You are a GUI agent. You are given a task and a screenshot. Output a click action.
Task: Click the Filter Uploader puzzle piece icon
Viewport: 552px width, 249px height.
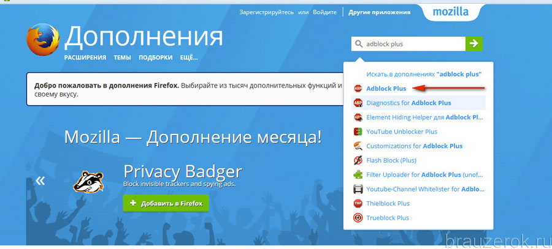click(x=358, y=174)
